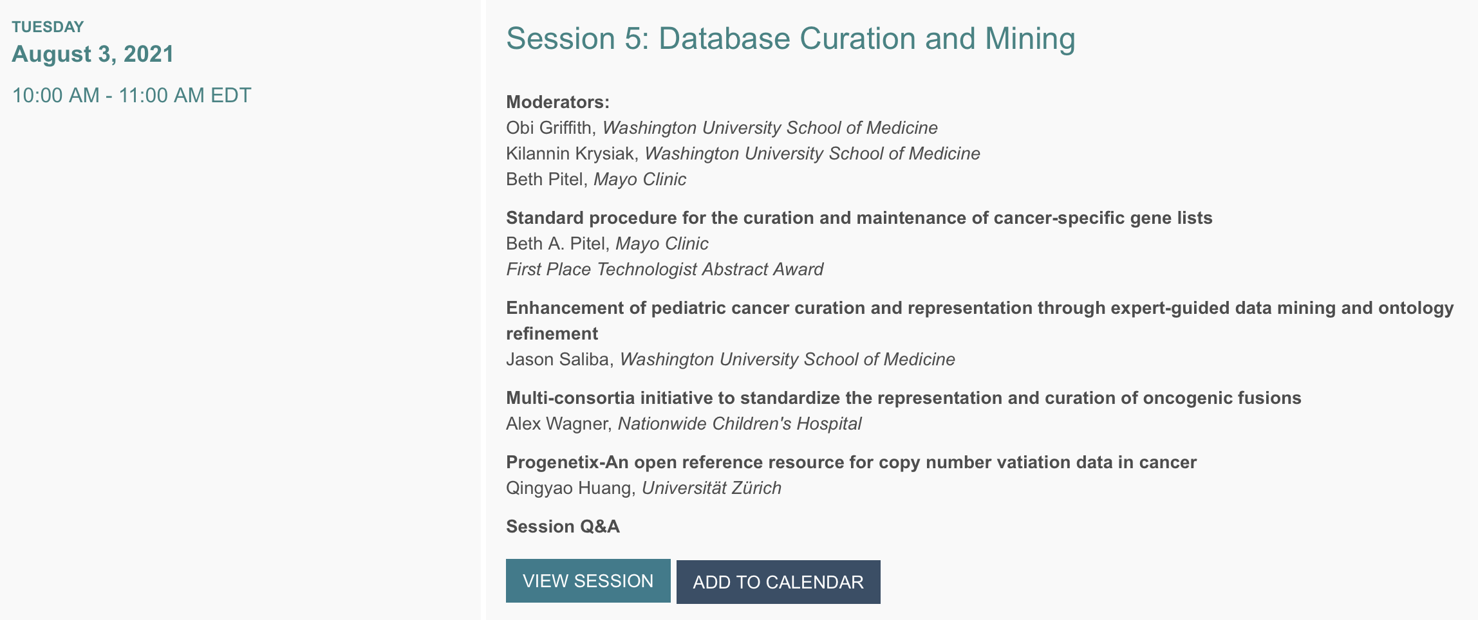Click the August 3, 2021 date heading
This screenshot has width=1478, height=620.
point(93,54)
